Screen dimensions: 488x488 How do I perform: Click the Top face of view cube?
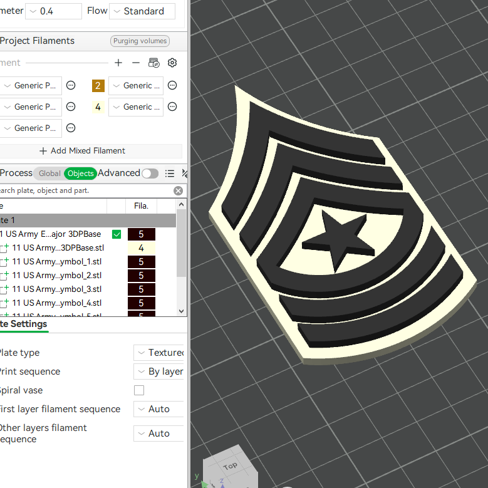(x=231, y=466)
